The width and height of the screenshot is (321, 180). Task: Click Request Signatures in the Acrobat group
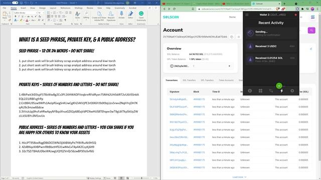point(111,16)
